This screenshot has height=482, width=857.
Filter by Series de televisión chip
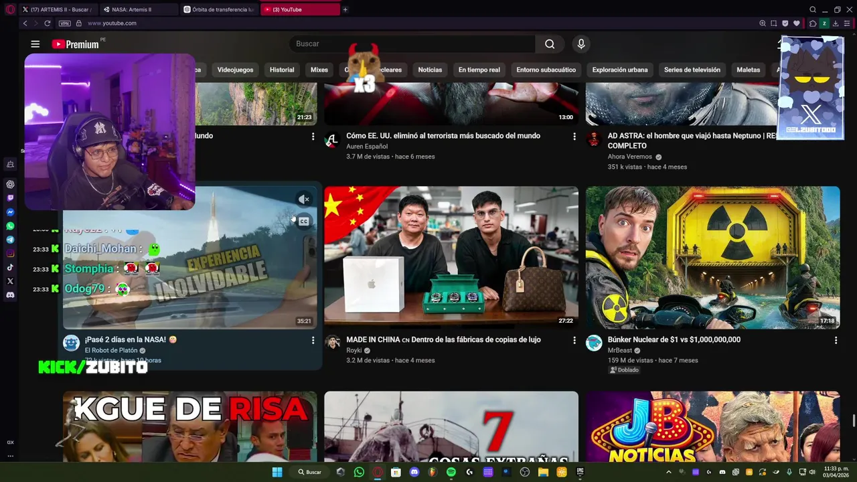click(x=692, y=70)
